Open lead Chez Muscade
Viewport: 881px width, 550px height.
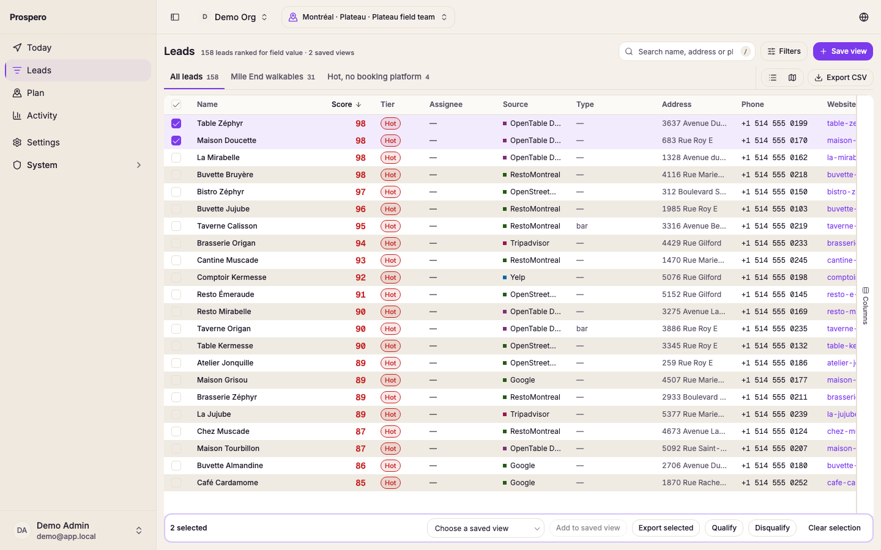(x=223, y=431)
